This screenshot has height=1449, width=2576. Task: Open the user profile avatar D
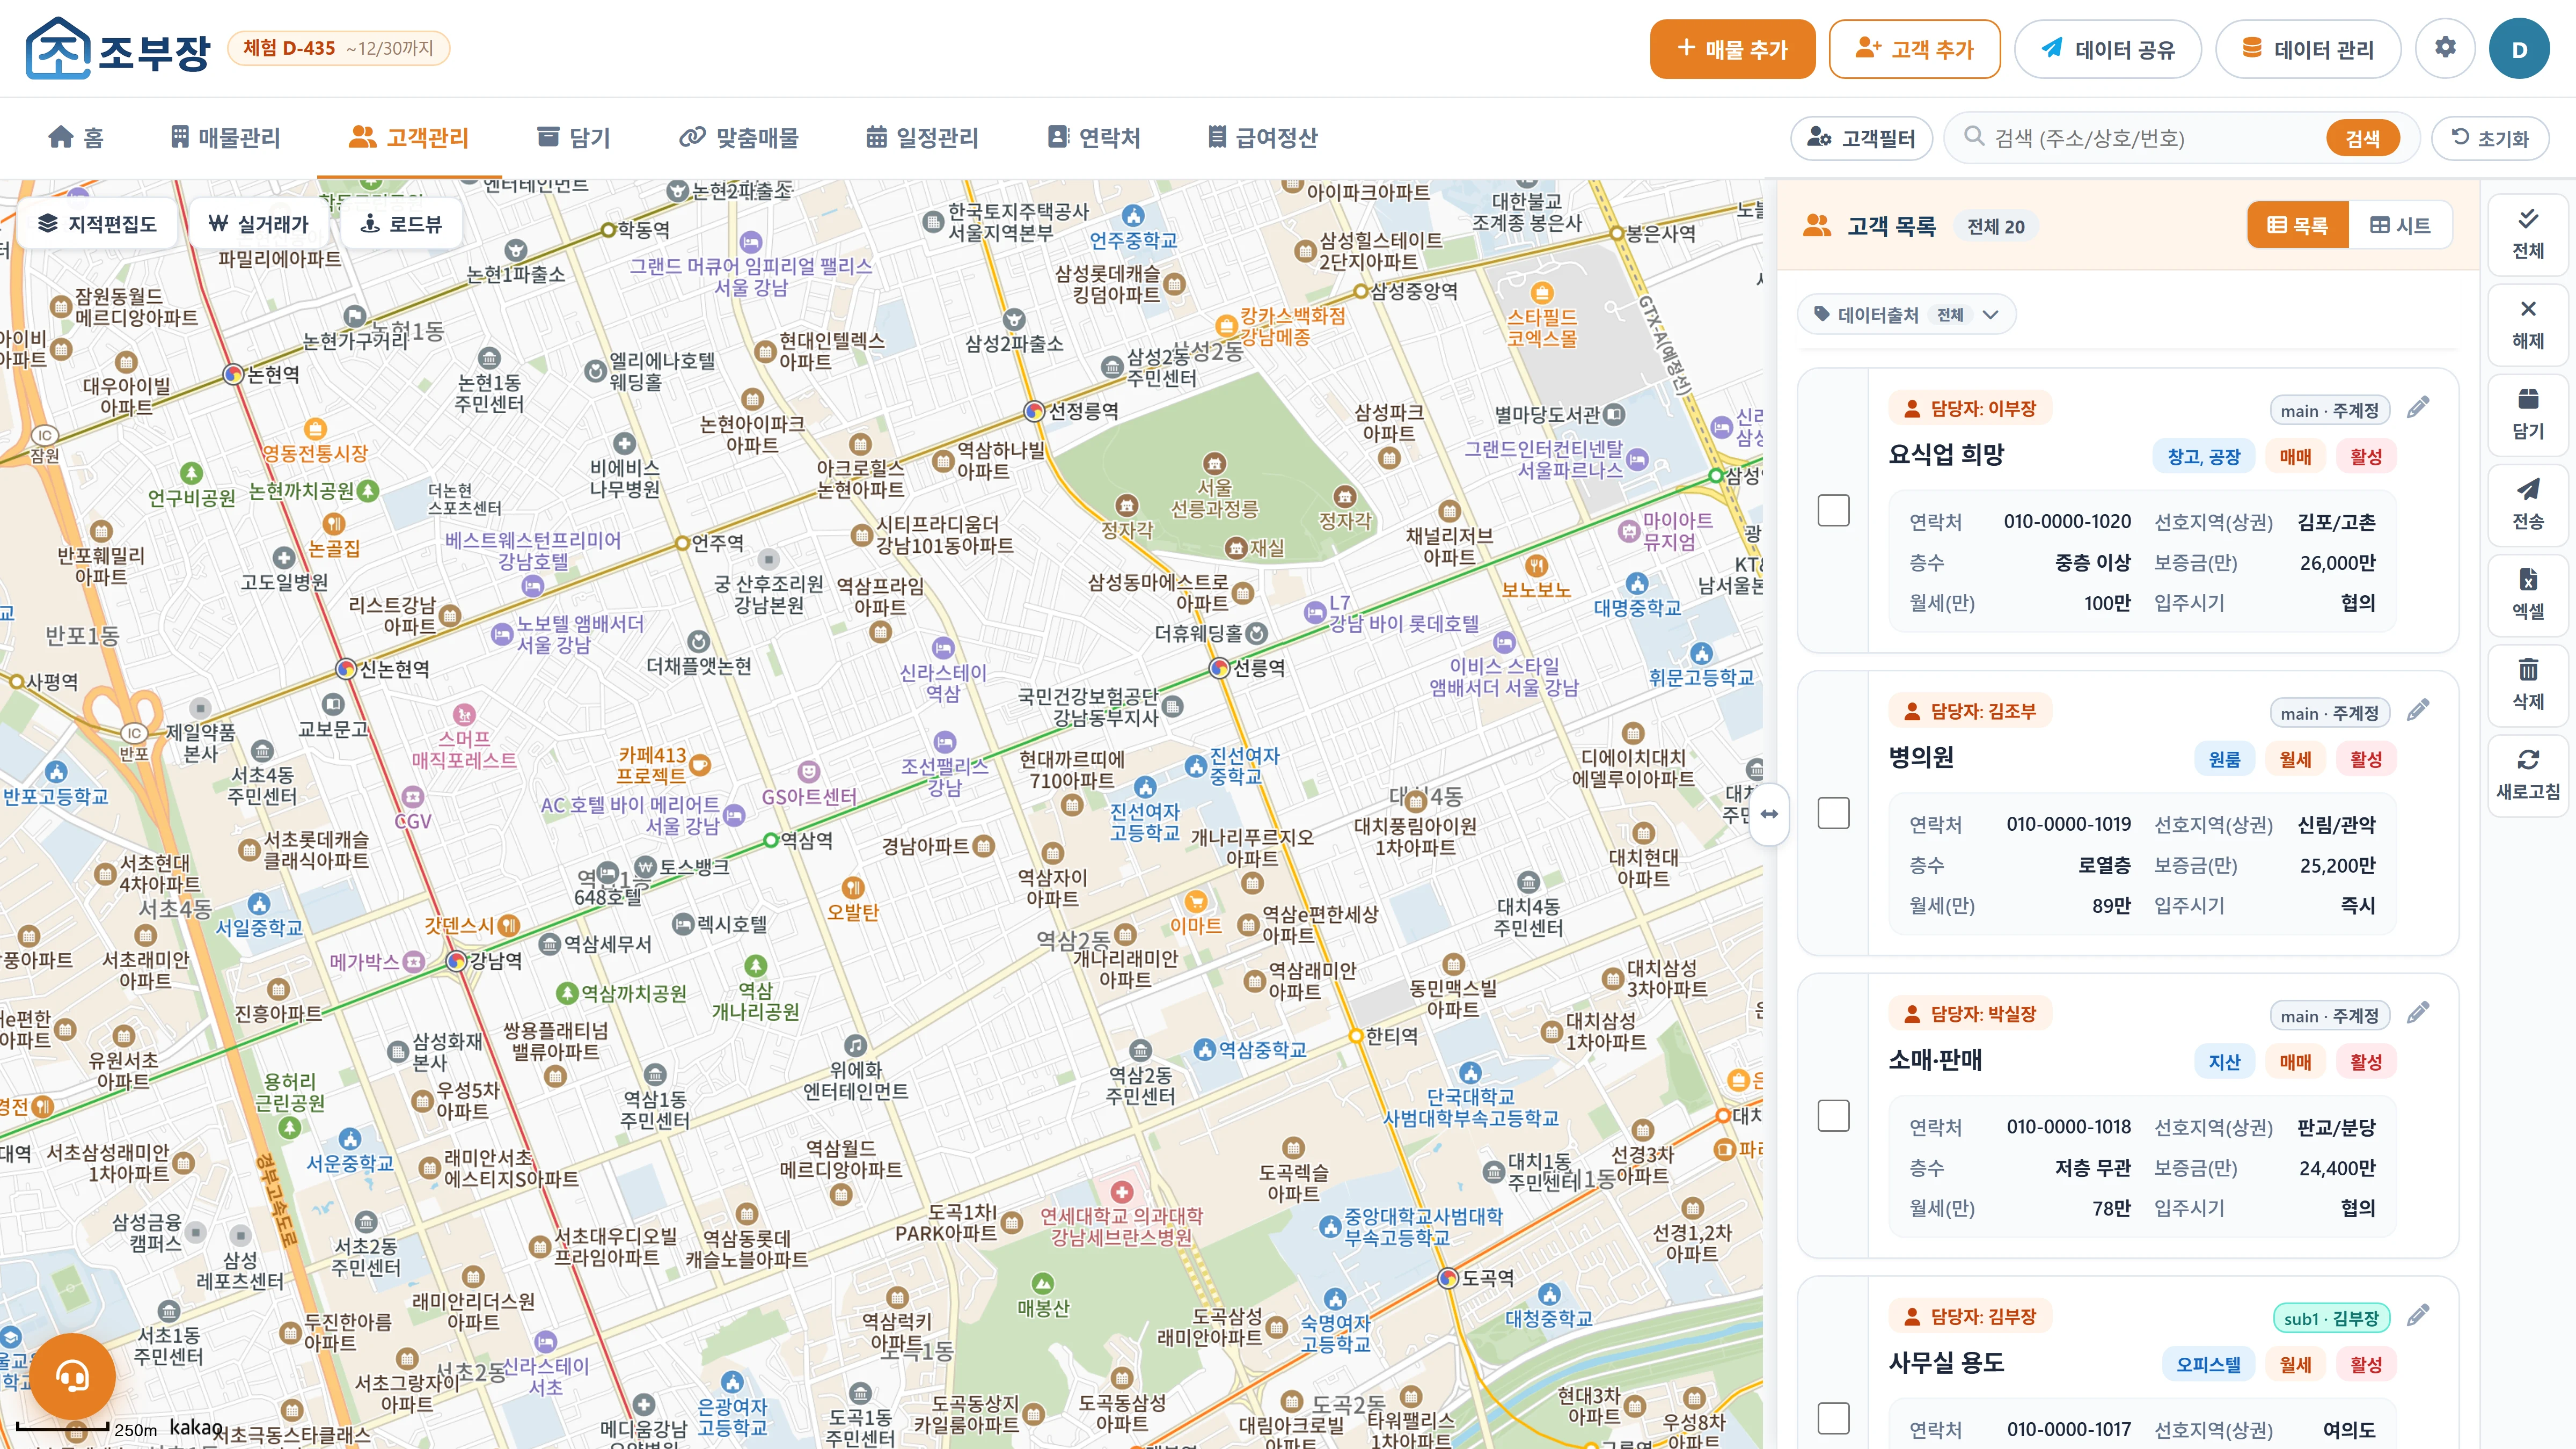pyautogui.click(x=2519, y=48)
